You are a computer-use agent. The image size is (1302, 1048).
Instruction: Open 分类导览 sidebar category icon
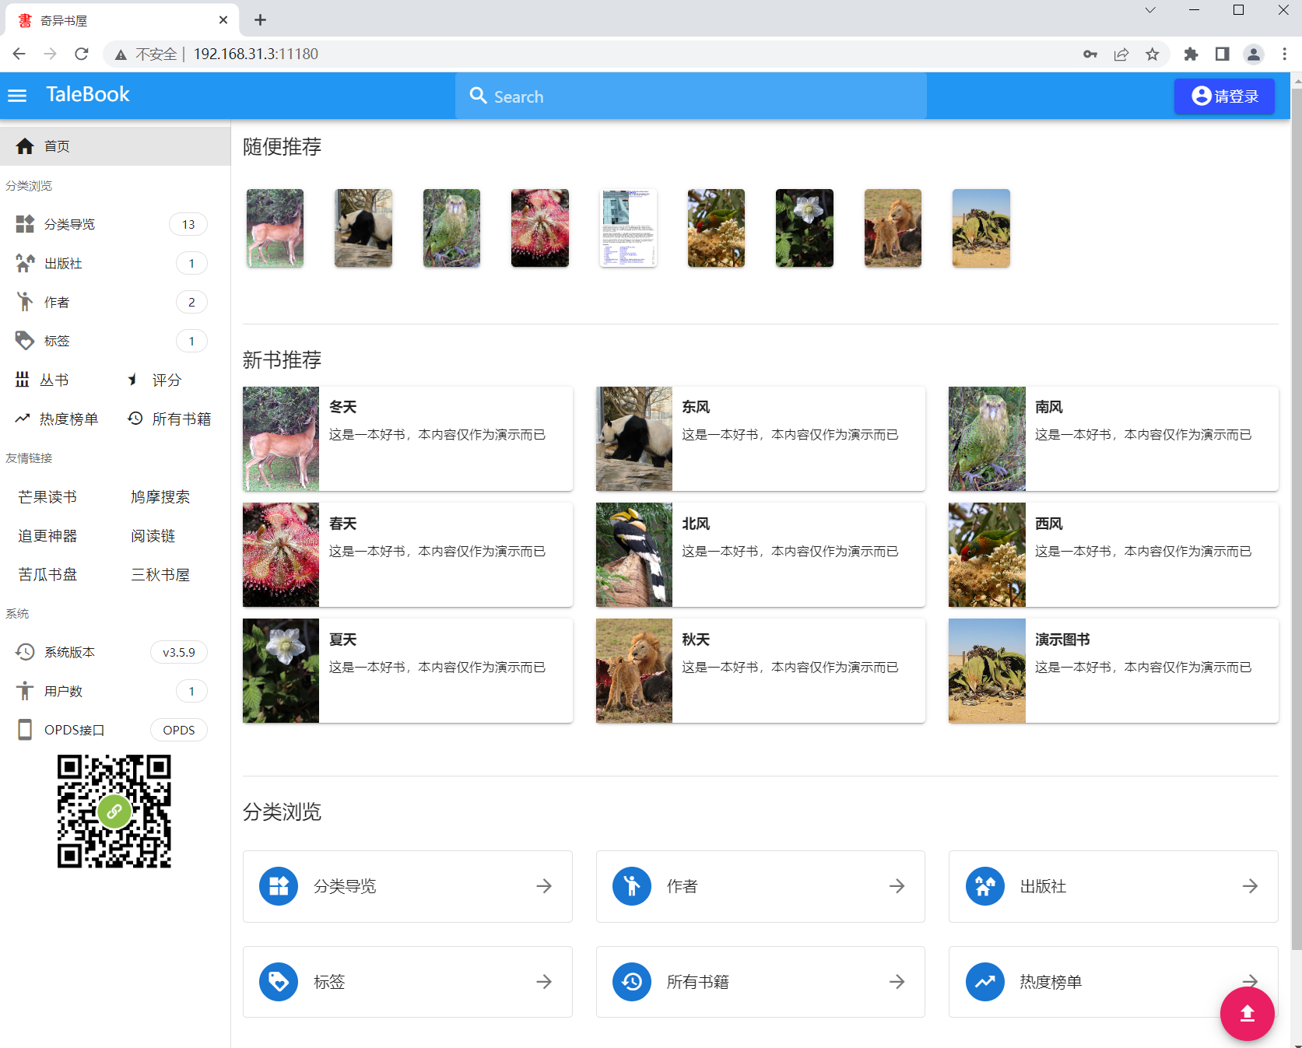(25, 224)
